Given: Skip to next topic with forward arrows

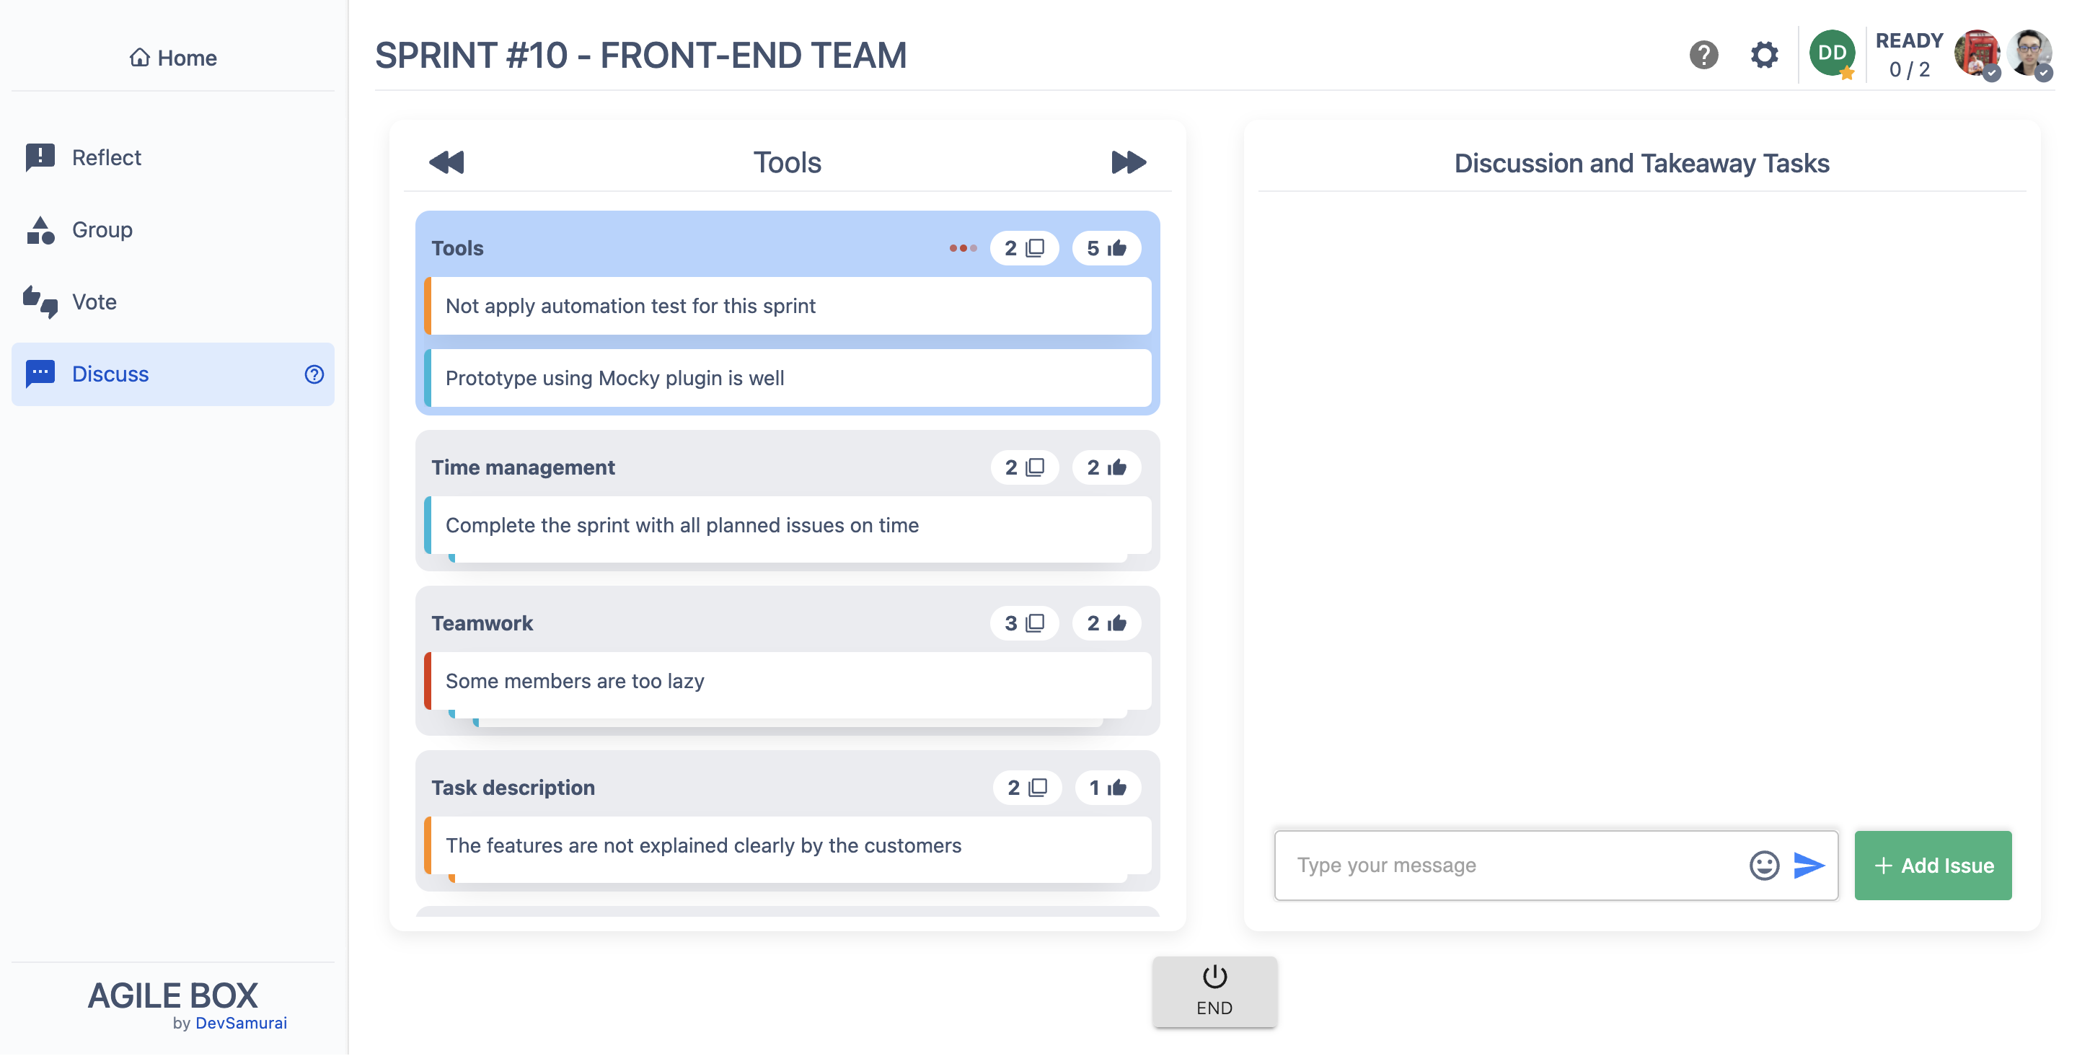Looking at the screenshot, I should (x=1128, y=162).
